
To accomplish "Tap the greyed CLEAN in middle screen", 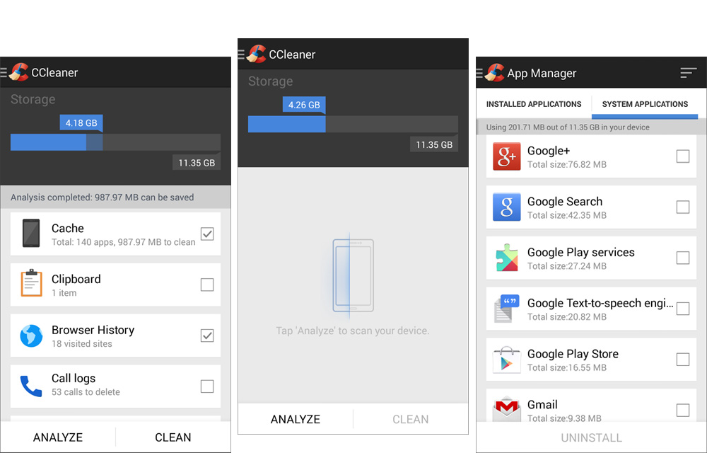I will tap(410, 419).
